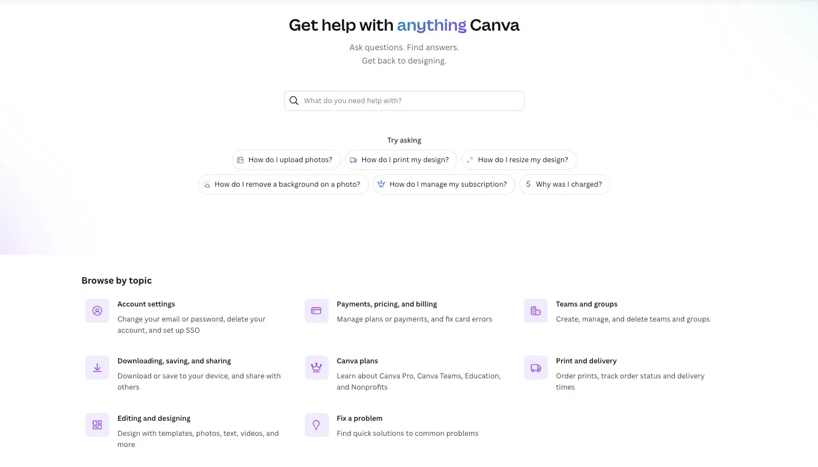The height and width of the screenshot is (467, 818).
Task: Click the Downloading download-arrow icon
Action: point(97,367)
